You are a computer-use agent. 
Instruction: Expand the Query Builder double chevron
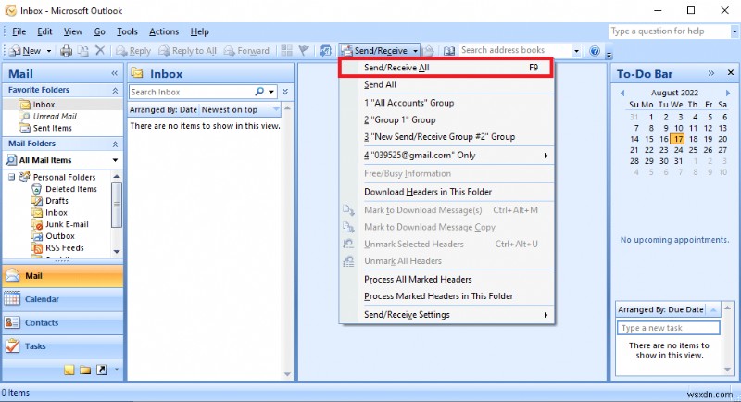tap(285, 92)
